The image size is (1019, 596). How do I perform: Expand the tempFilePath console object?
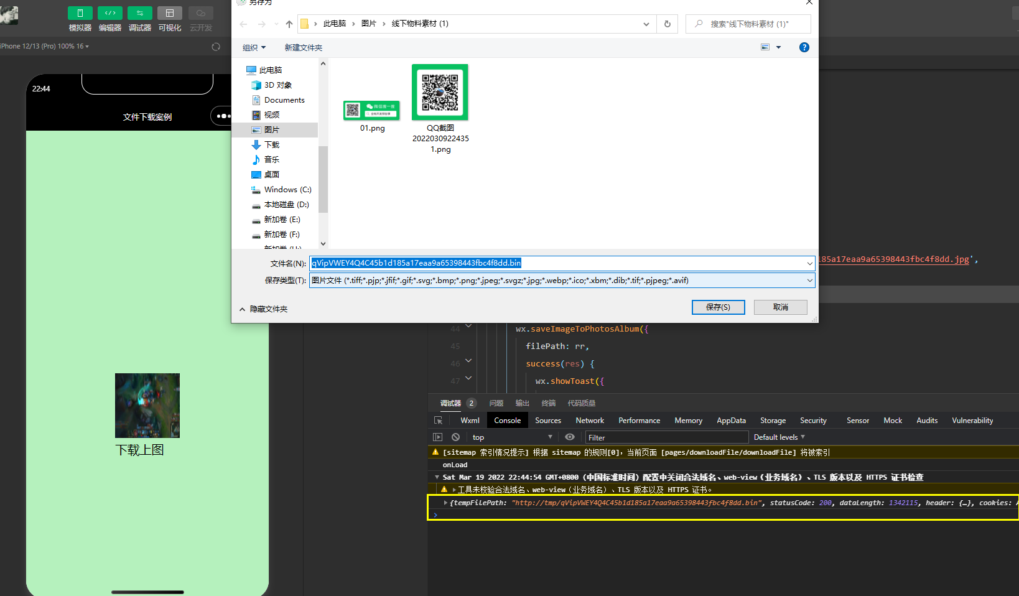445,503
